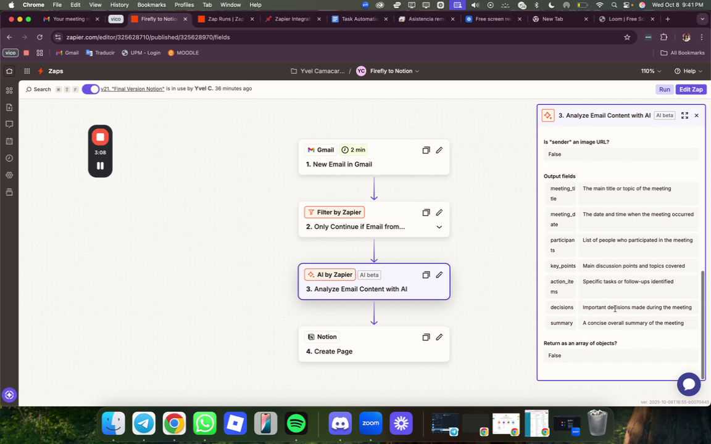The width and height of the screenshot is (711, 444).
Task: Switch to the Your meeting Gmail tab
Action: (x=69, y=19)
